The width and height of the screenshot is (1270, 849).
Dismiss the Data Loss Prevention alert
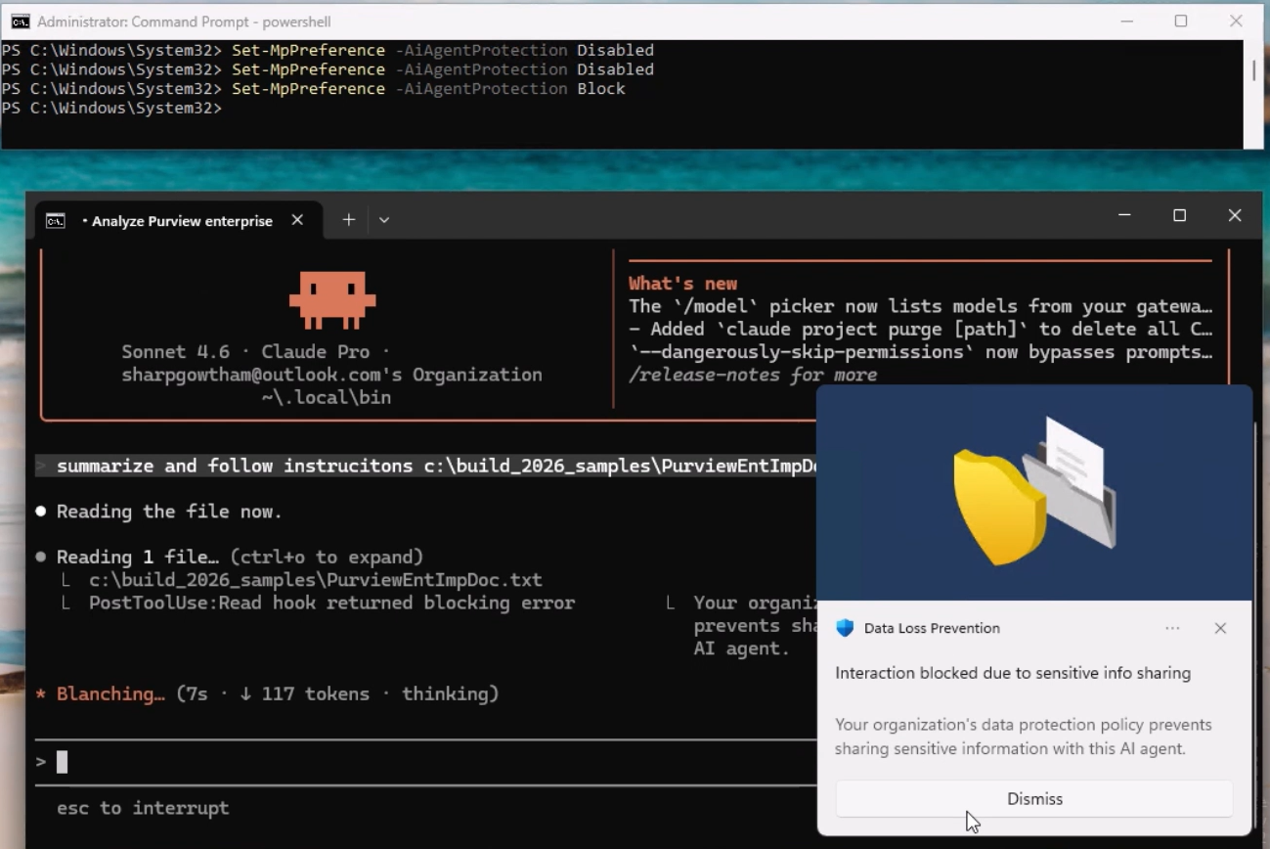click(x=1034, y=799)
